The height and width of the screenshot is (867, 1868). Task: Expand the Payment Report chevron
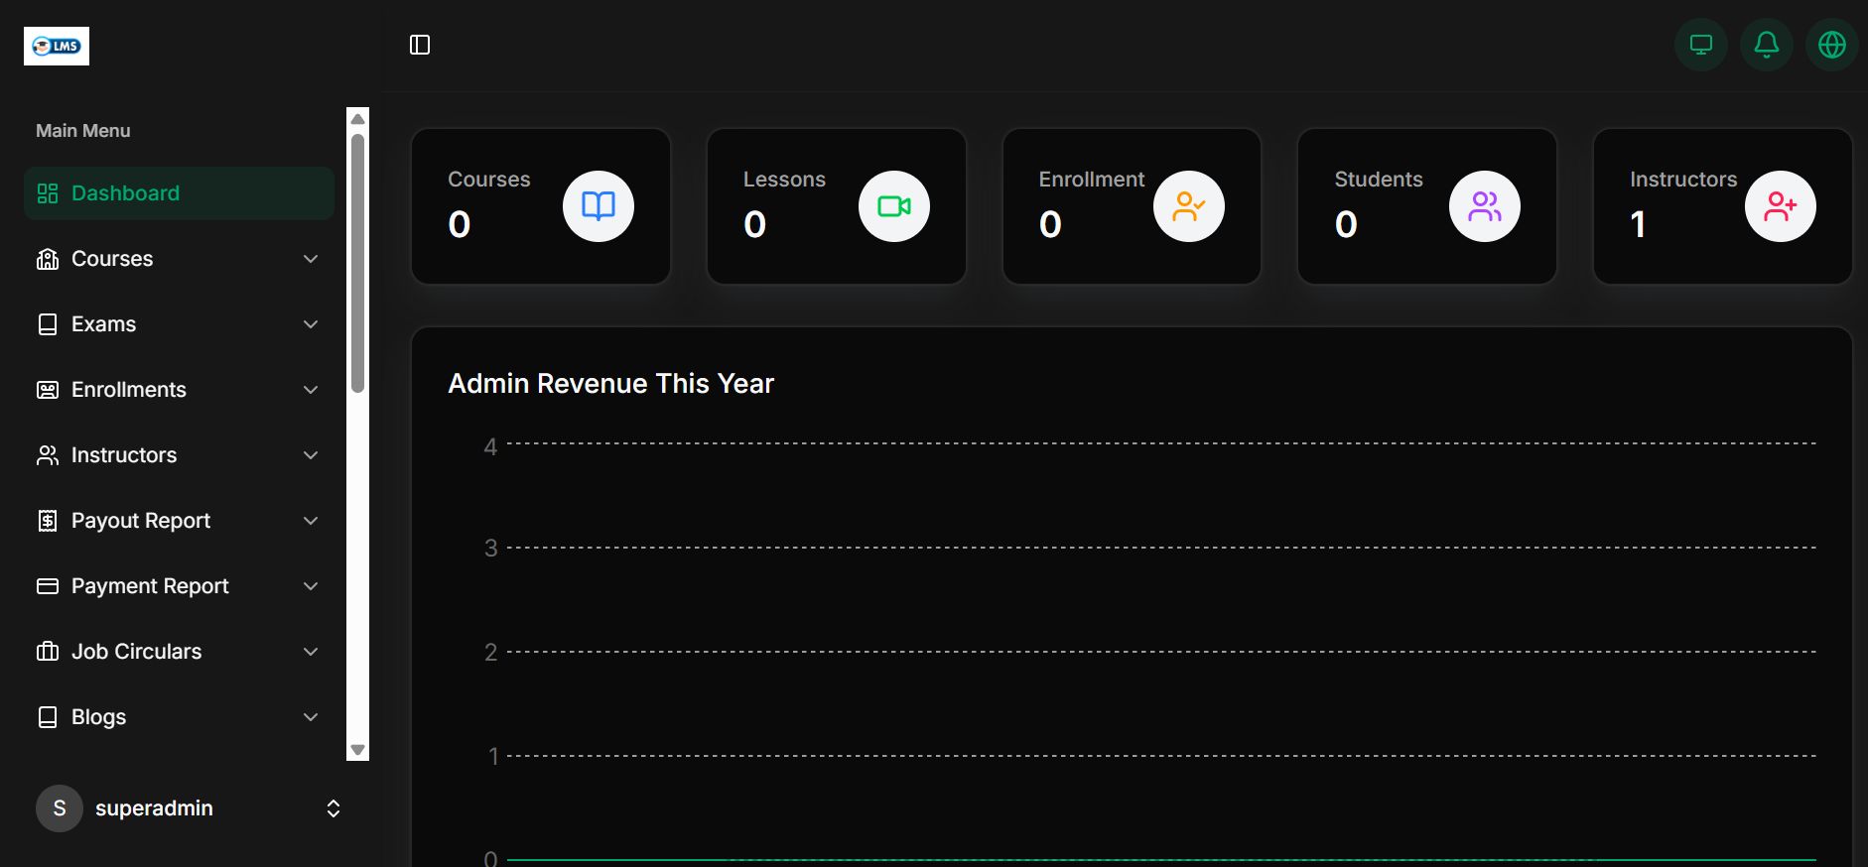pyautogui.click(x=311, y=586)
